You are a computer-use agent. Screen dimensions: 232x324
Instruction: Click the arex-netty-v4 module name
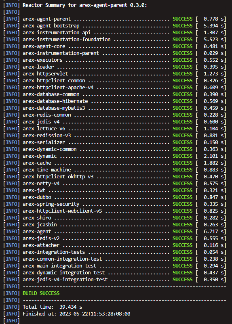41,183
